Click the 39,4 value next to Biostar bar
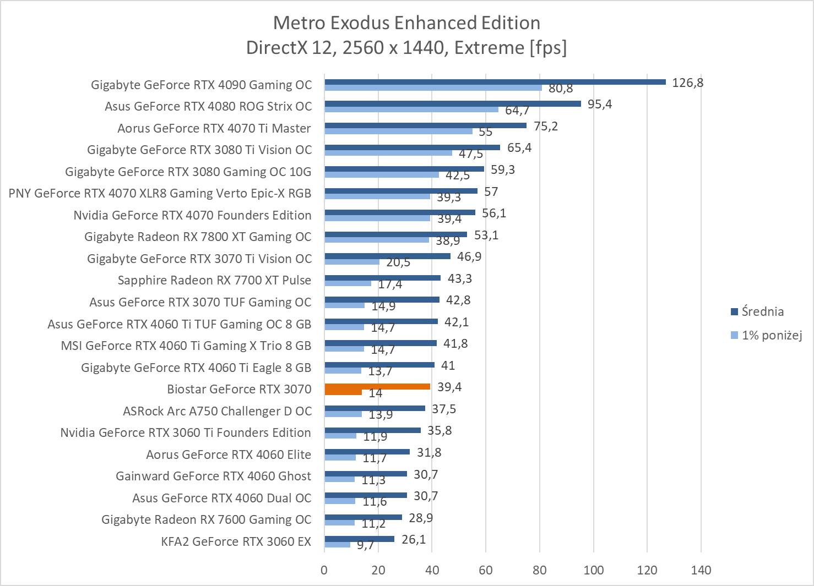The image size is (814, 586). tap(449, 387)
